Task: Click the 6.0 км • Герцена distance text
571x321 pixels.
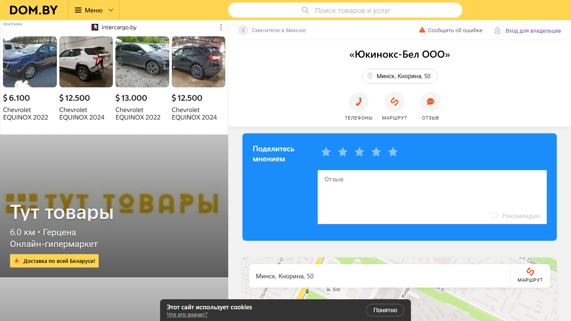Action: [43, 232]
